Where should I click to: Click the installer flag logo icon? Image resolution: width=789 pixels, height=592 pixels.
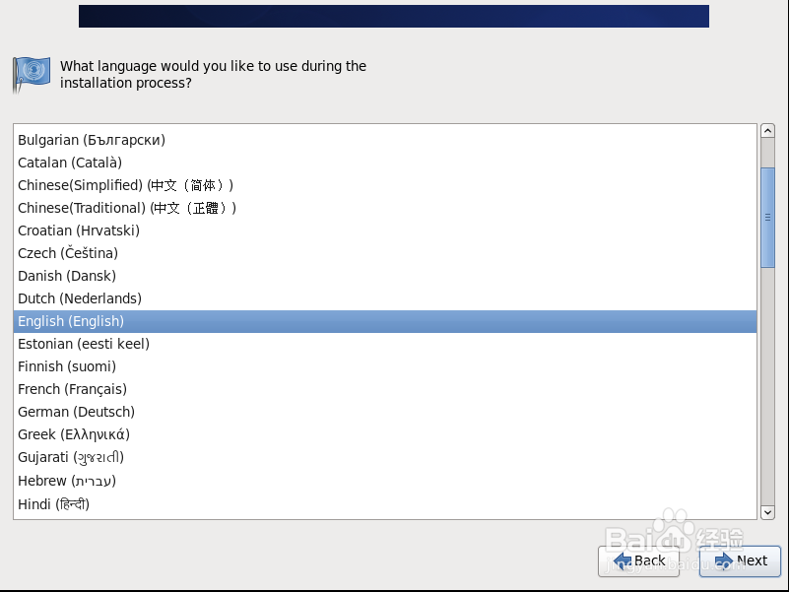31,75
